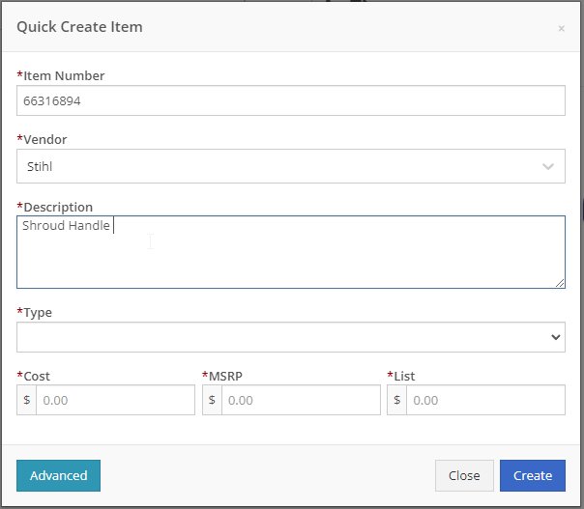This screenshot has height=509, width=584.
Task: Open the Vendor dropdown showing Stihl
Action: 290,166
